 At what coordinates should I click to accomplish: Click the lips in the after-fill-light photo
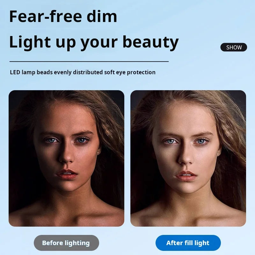click(x=186, y=176)
